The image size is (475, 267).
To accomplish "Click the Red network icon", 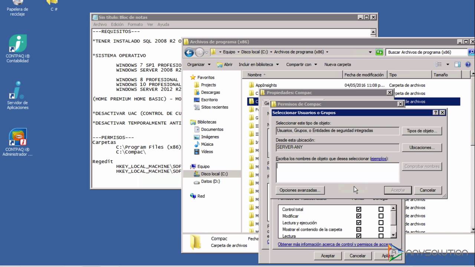I will click(x=193, y=196).
